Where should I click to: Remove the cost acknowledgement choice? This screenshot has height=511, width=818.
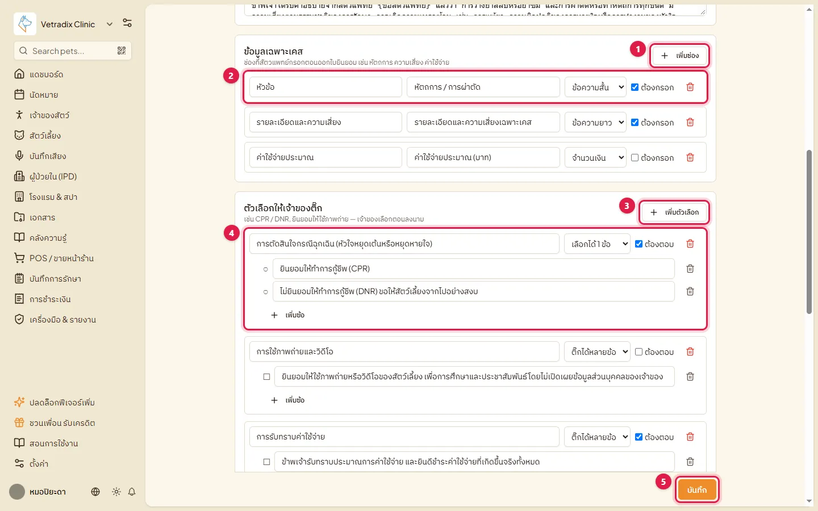[x=690, y=462]
